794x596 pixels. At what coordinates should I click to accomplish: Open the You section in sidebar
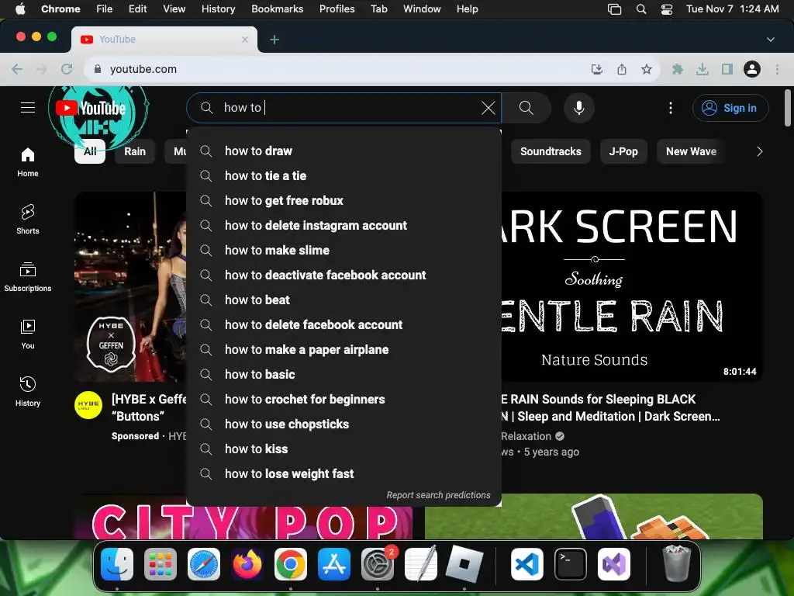coord(28,334)
